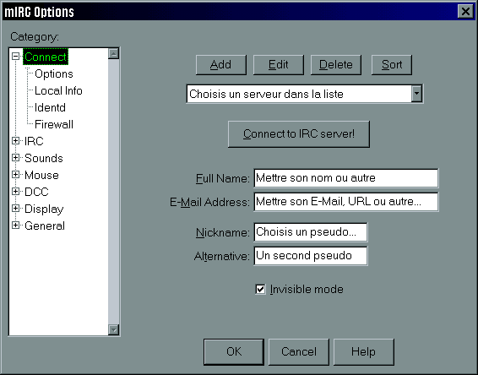
Task: Collapse the Connect category
Action: tap(15, 57)
